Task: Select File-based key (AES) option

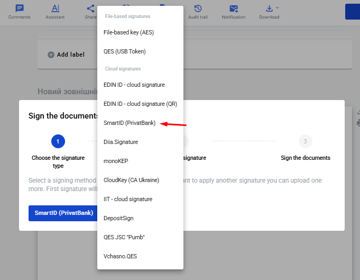Action: pos(140,32)
